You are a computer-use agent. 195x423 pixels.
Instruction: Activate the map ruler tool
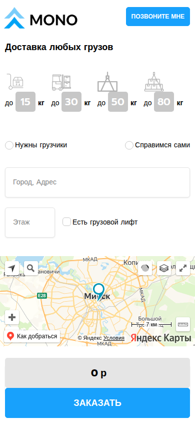(183, 324)
